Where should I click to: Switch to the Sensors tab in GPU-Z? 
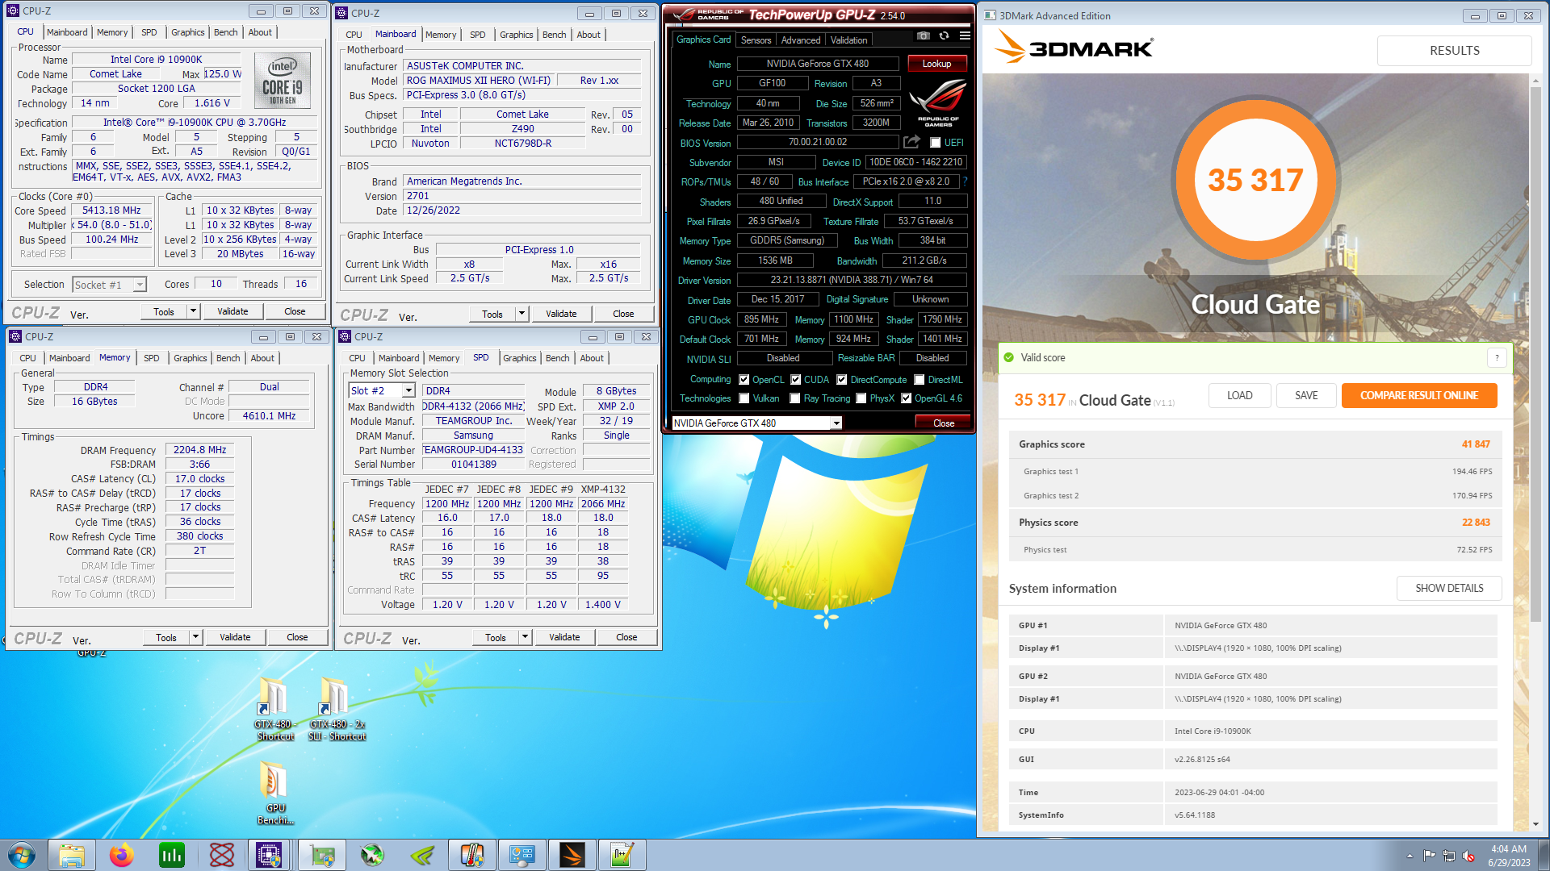pos(756,40)
